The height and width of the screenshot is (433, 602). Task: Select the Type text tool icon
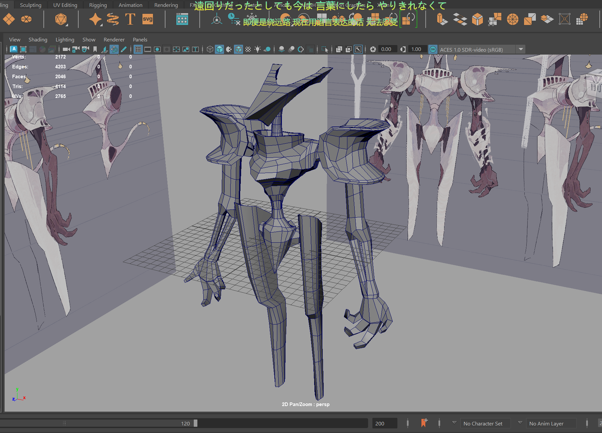point(130,19)
